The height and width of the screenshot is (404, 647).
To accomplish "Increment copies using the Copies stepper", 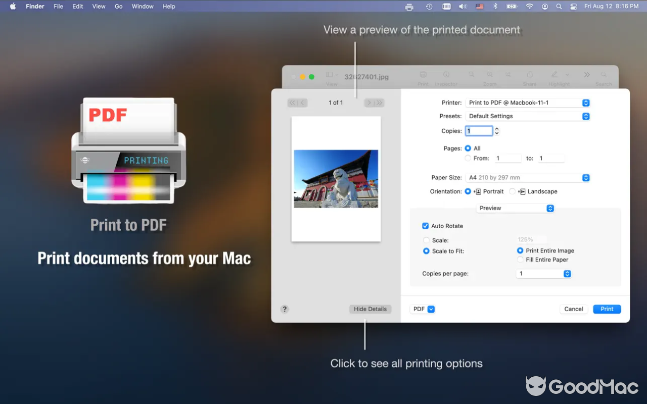I will coord(496,128).
